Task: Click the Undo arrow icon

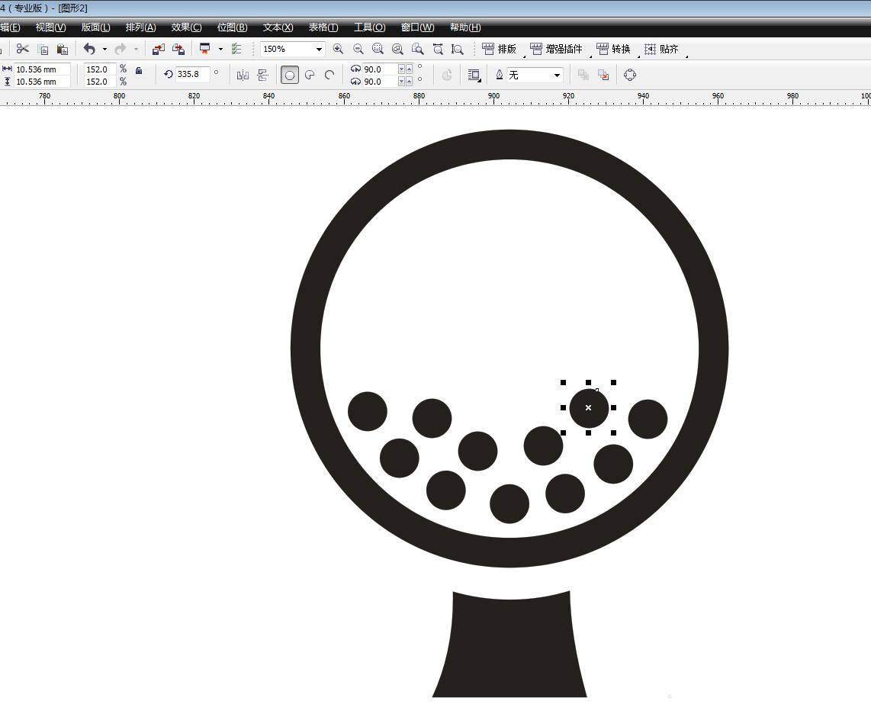Action: (89, 49)
